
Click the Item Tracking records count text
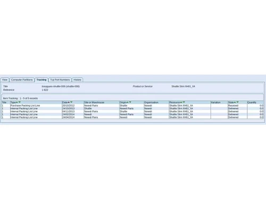tap(20, 98)
